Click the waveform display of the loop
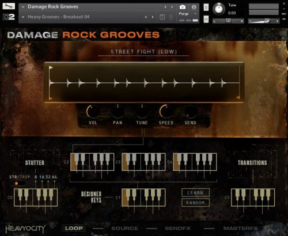The height and width of the screenshot is (236, 288). (x=144, y=82)
